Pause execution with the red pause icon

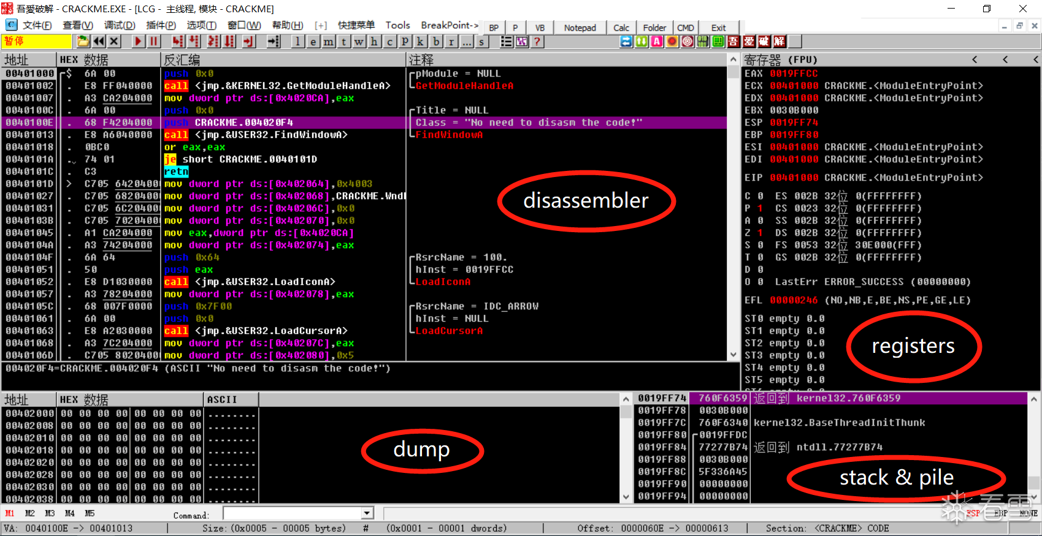[x=153, y=42]
